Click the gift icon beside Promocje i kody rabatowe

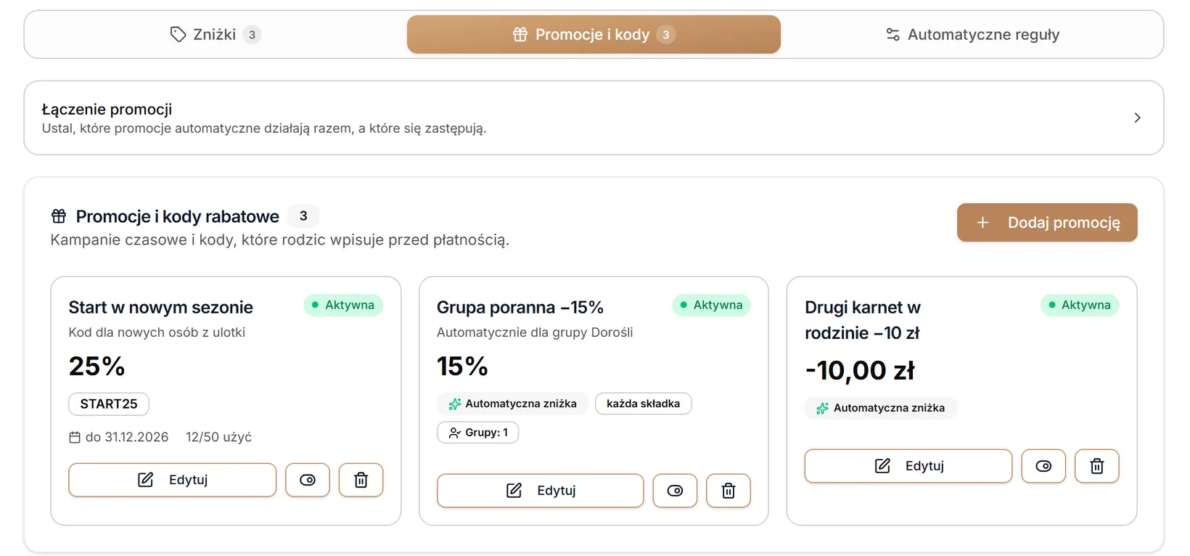pyautogui.click(x=59, y=216)
